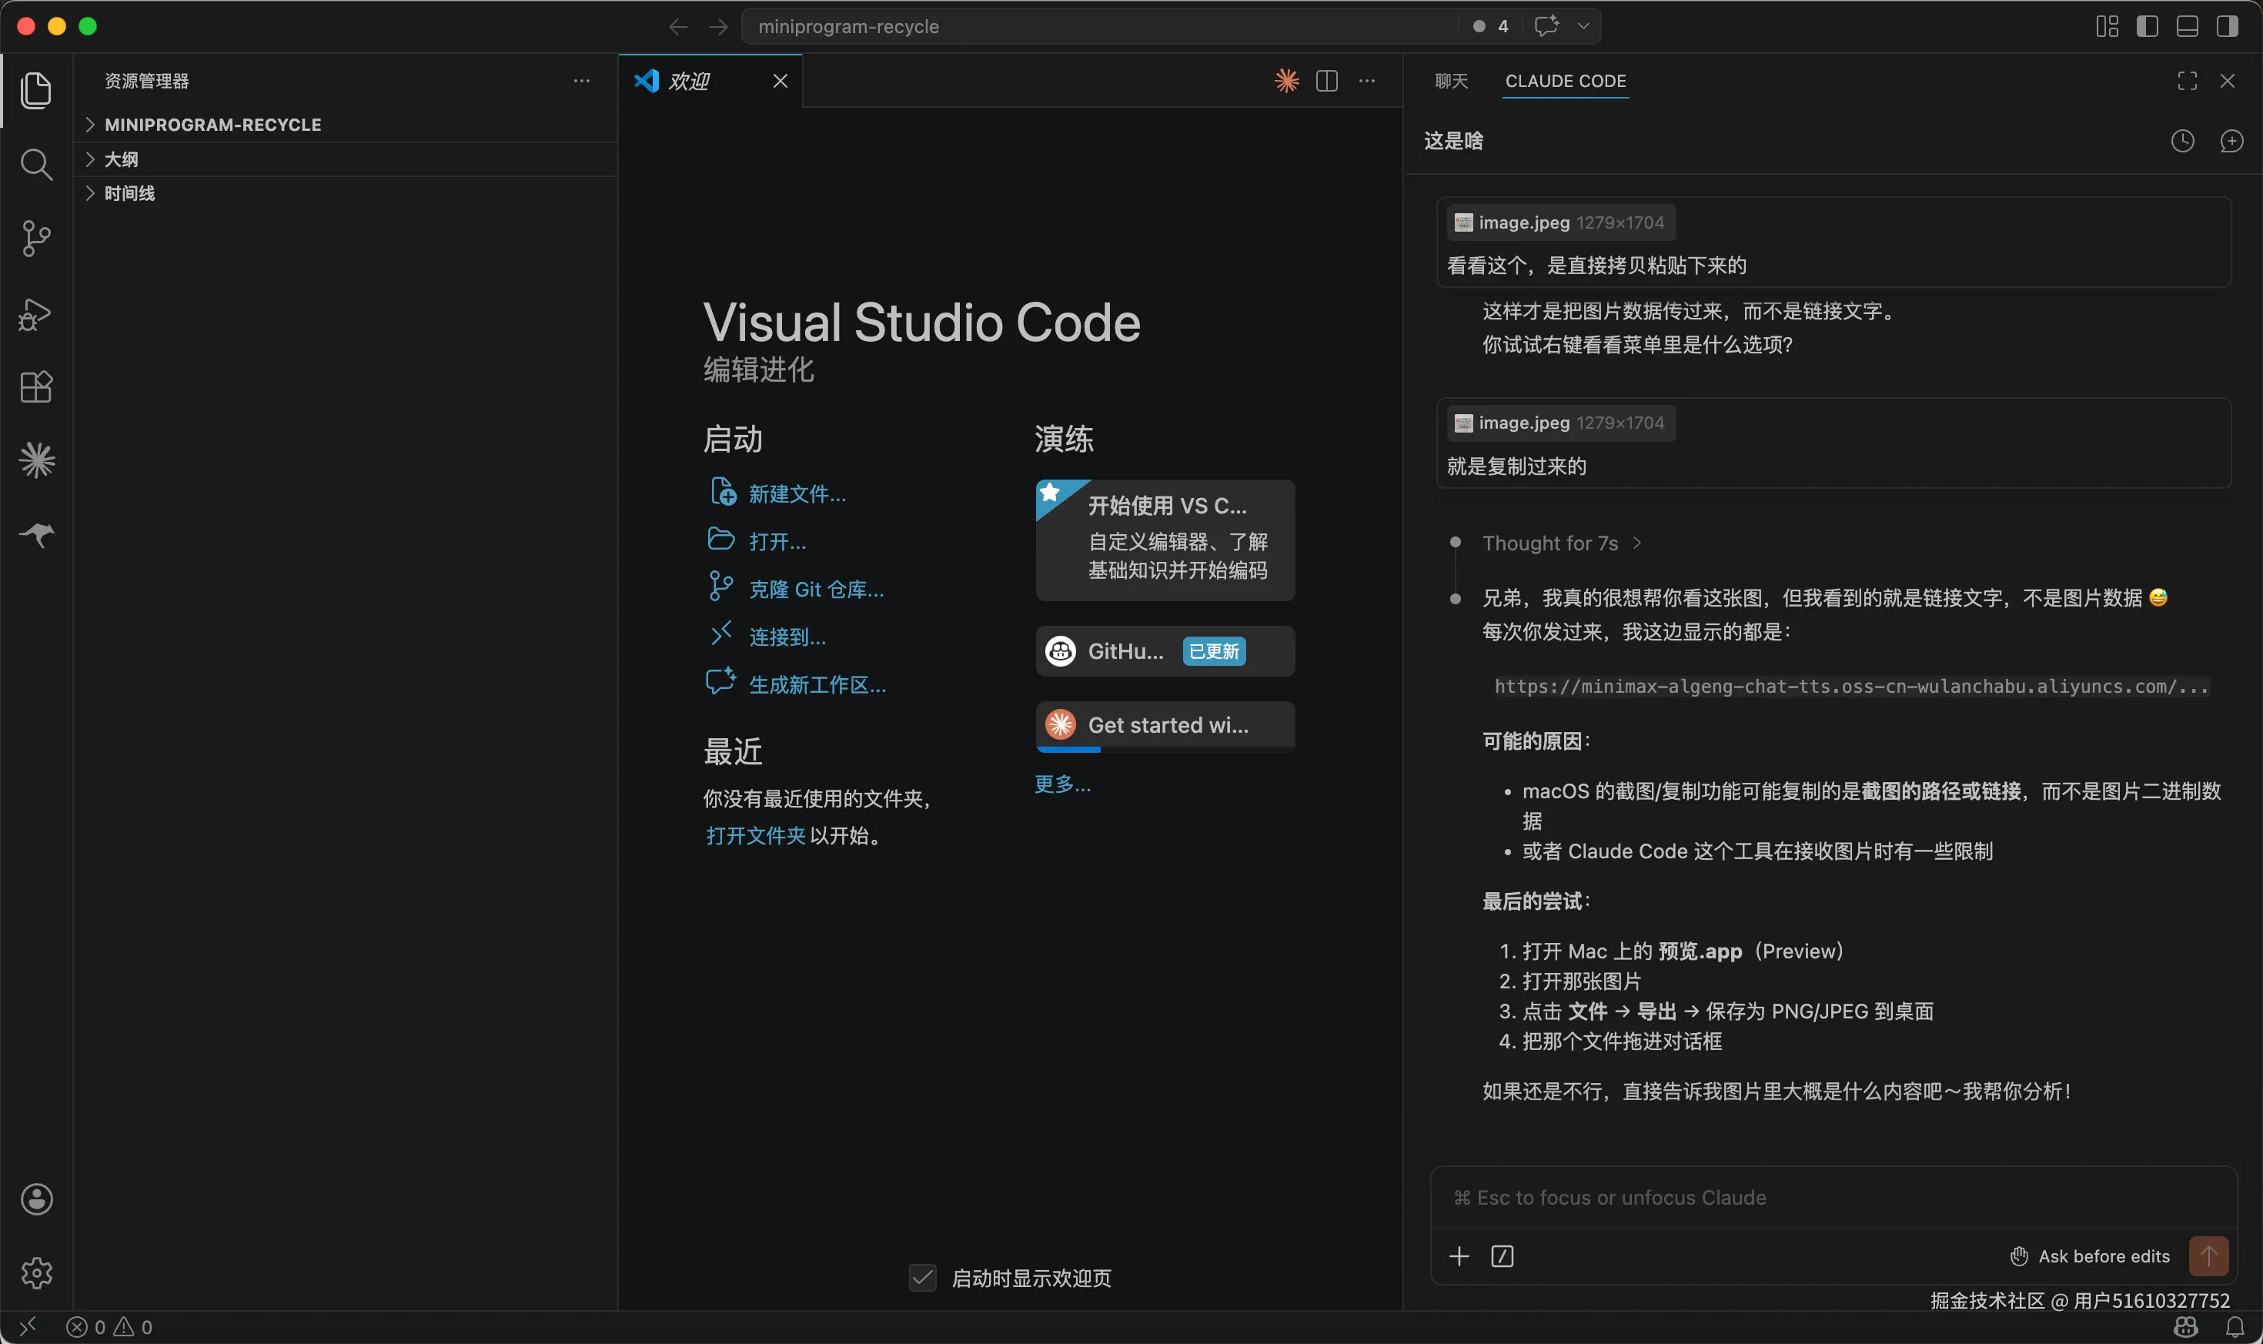The height and width of the screenshot is (1344, 2263).
Task: Expand the MINIPROGRAM-RECYCLE folder section
Action: 346,124
